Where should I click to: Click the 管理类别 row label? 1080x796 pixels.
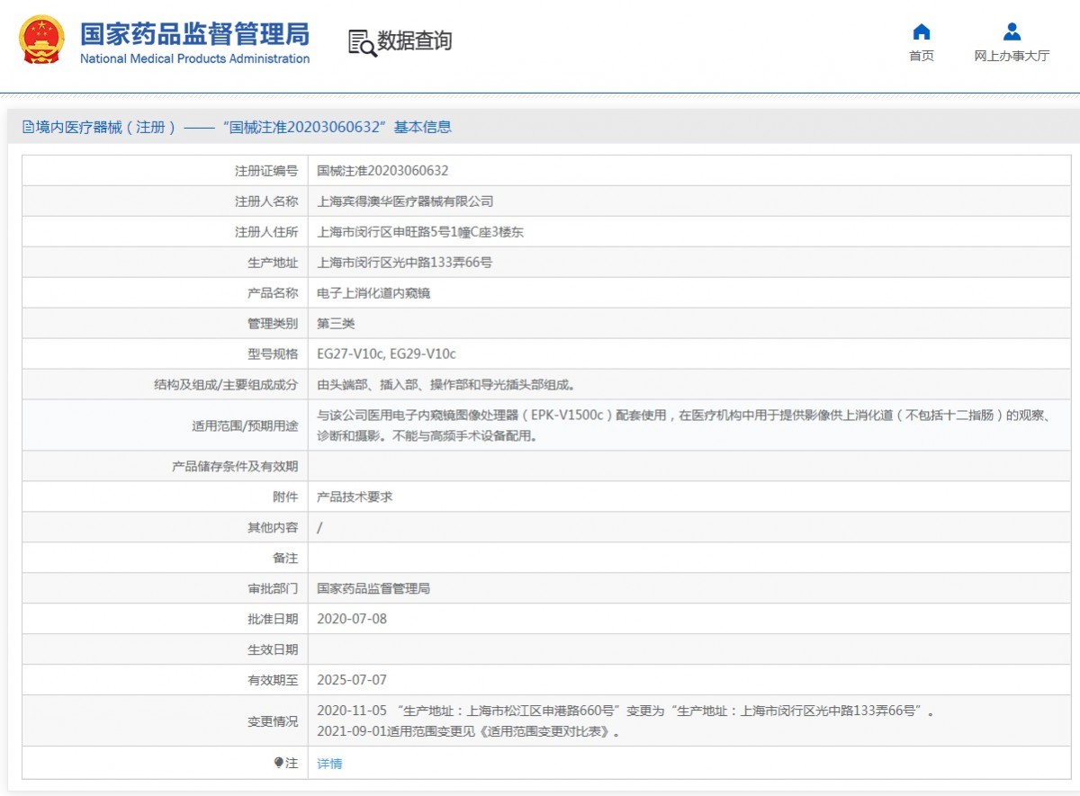[273, 324]
